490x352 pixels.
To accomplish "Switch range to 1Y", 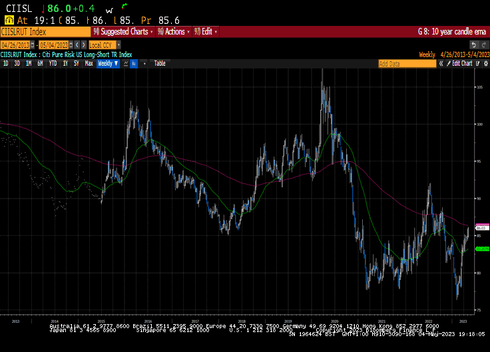I will 65,63.
